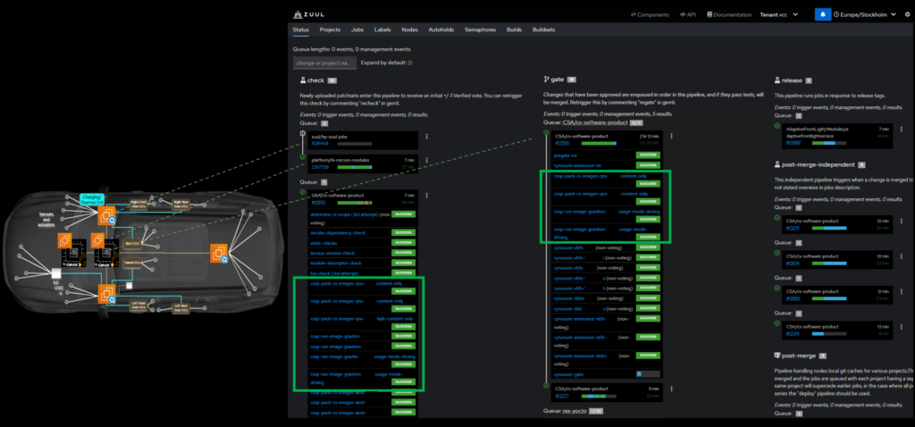
Task: Click the Charging/Thermal SW label in car diagram
Action: pyautogui.click(x=92, y=199)
